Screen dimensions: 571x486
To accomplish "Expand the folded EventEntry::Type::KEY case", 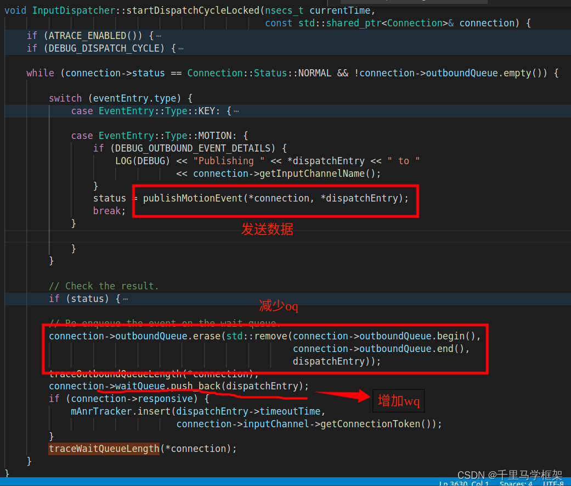I will (236, 111).
